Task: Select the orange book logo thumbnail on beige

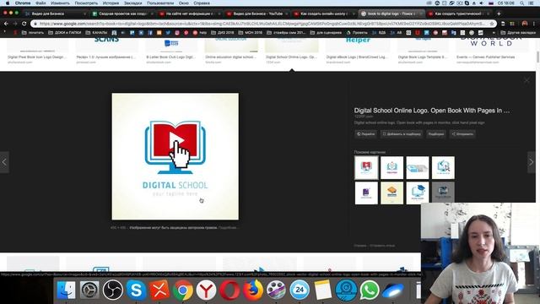Action: pyautogui.click(x=391, y=193)
